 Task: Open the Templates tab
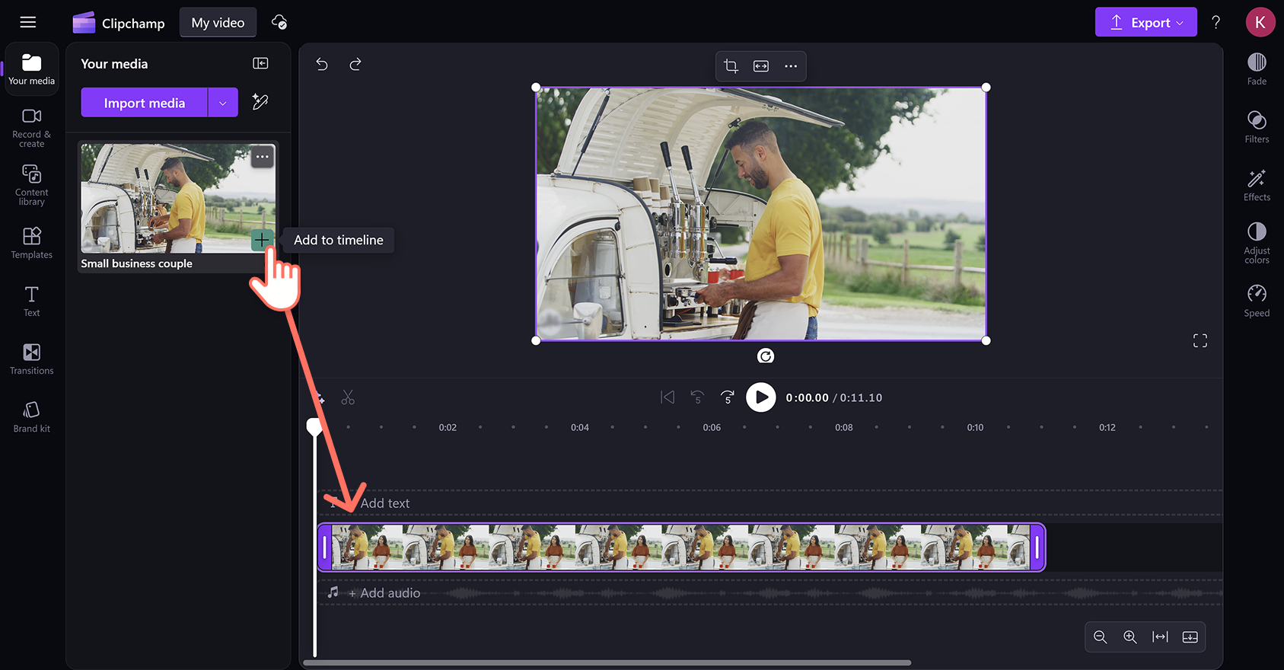click(32, 243)
